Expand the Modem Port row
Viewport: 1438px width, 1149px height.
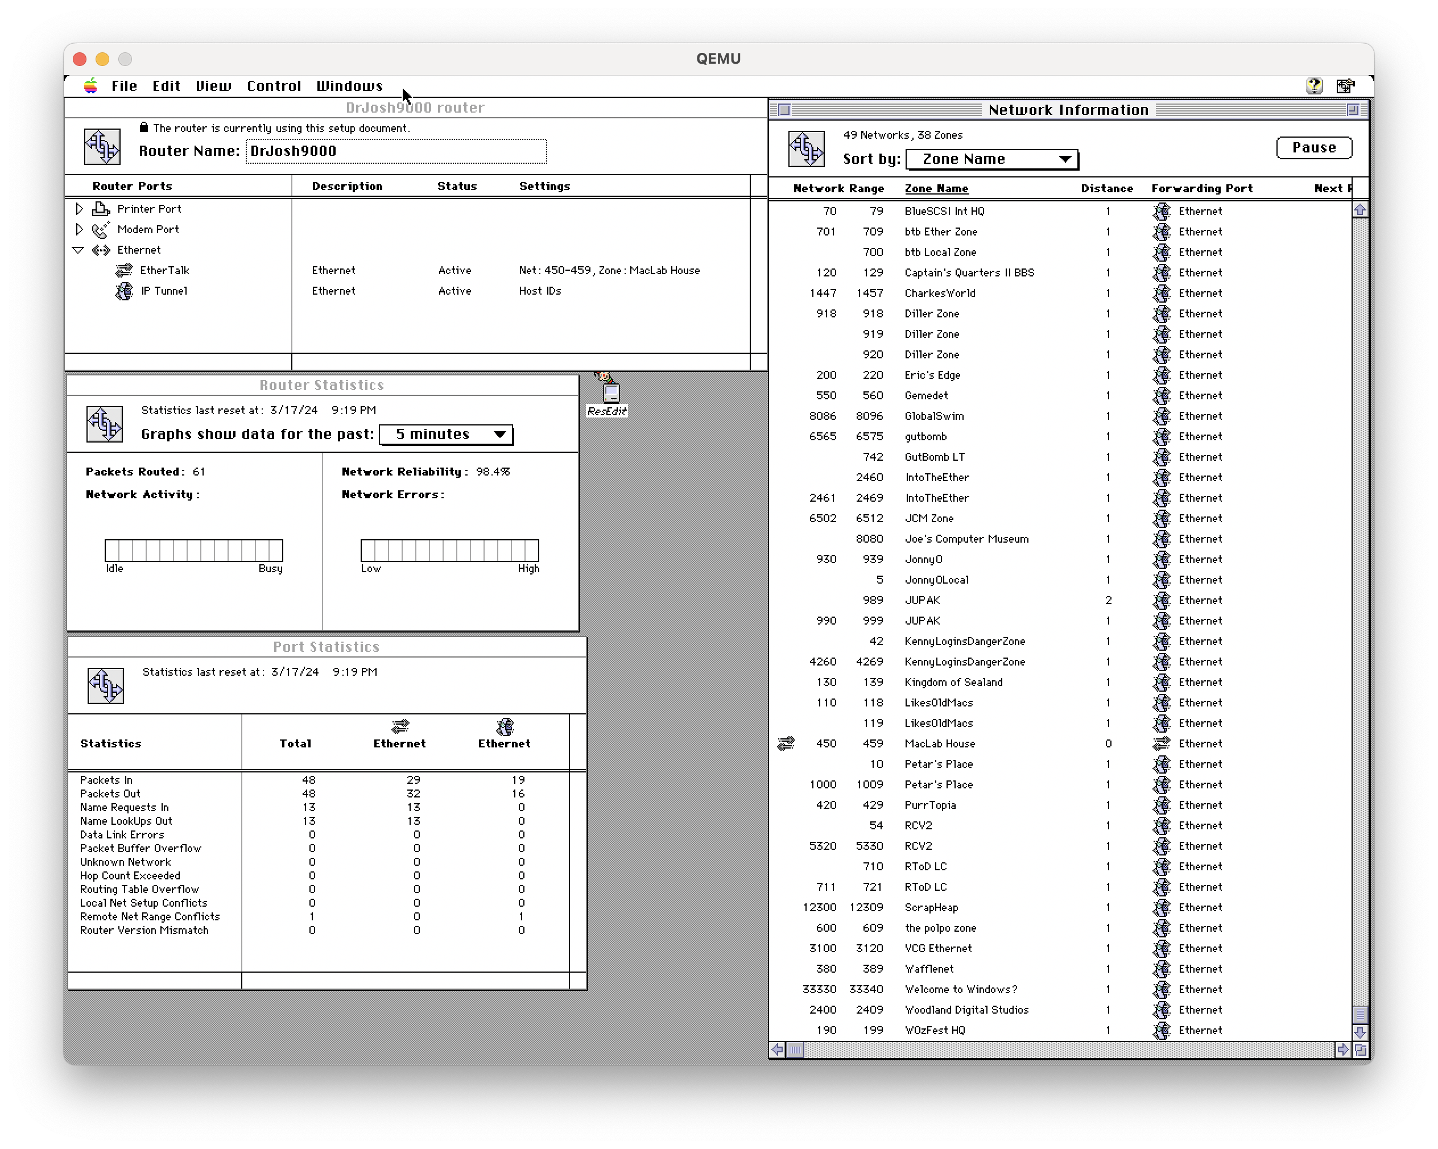pos(80,229)
